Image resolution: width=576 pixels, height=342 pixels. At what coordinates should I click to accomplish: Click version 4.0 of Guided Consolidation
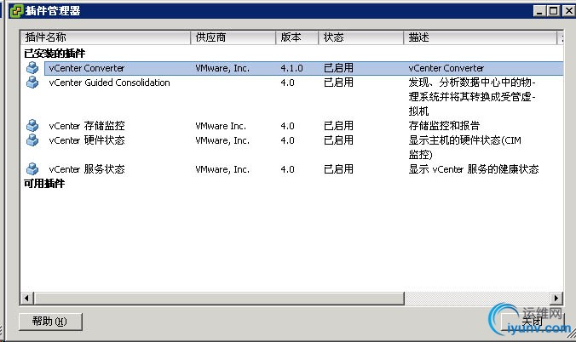pos(287,83)
